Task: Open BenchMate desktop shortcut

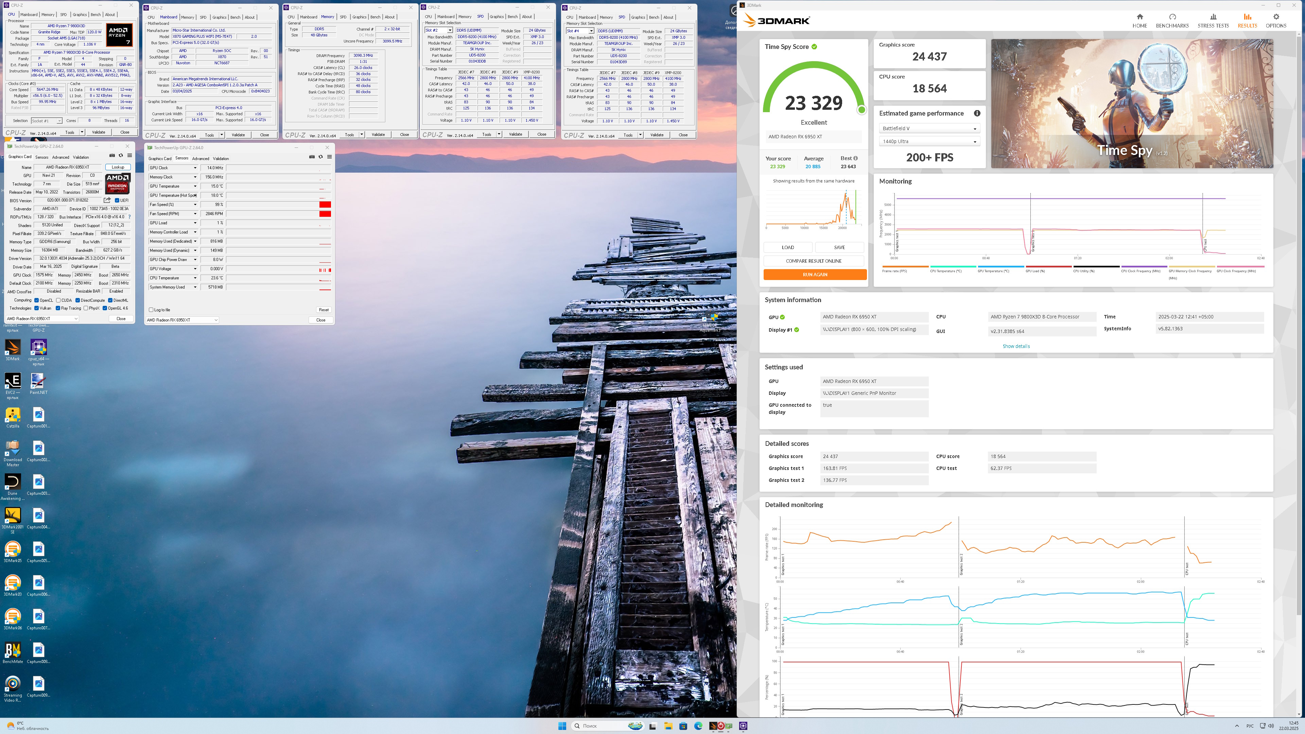Action: point(13,653)
